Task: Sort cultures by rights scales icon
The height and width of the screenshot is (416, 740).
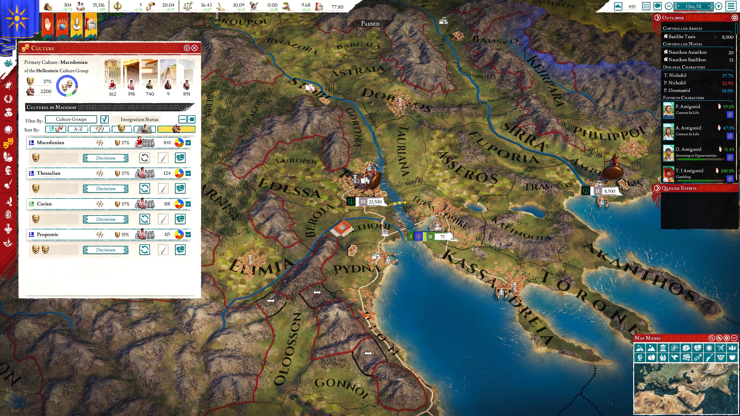Action: (100, 129)
